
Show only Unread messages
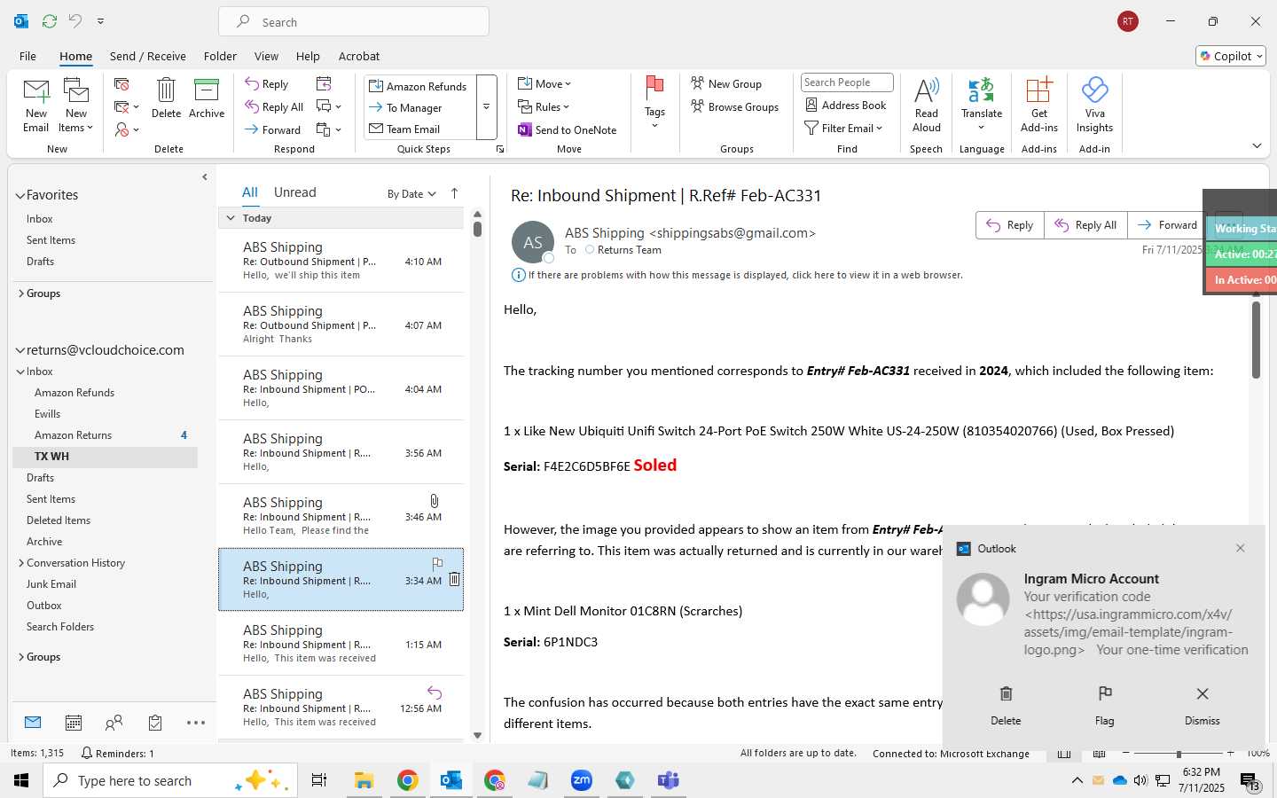(x=295, y=192)
